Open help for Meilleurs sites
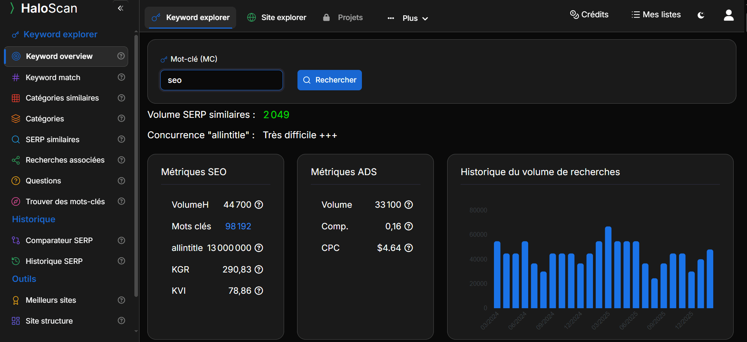This screenshot has height=342, width=747. pyautogui.click(x=121, y=300)
